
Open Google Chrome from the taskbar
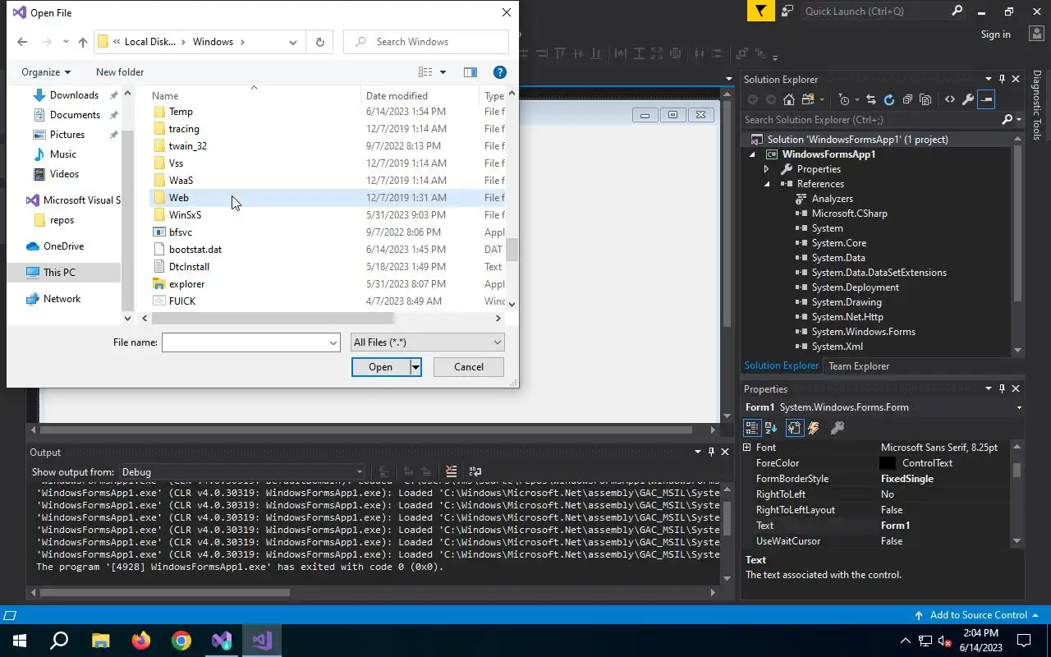tap(181, 641)
